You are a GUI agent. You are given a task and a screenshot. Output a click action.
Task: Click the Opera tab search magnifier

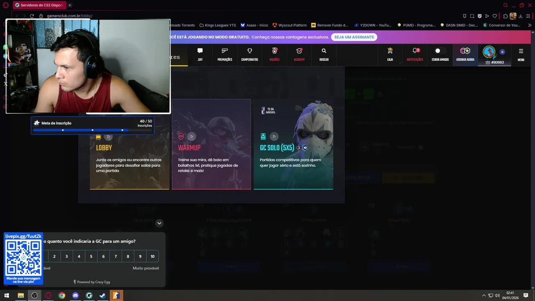[x=505, y=5]
